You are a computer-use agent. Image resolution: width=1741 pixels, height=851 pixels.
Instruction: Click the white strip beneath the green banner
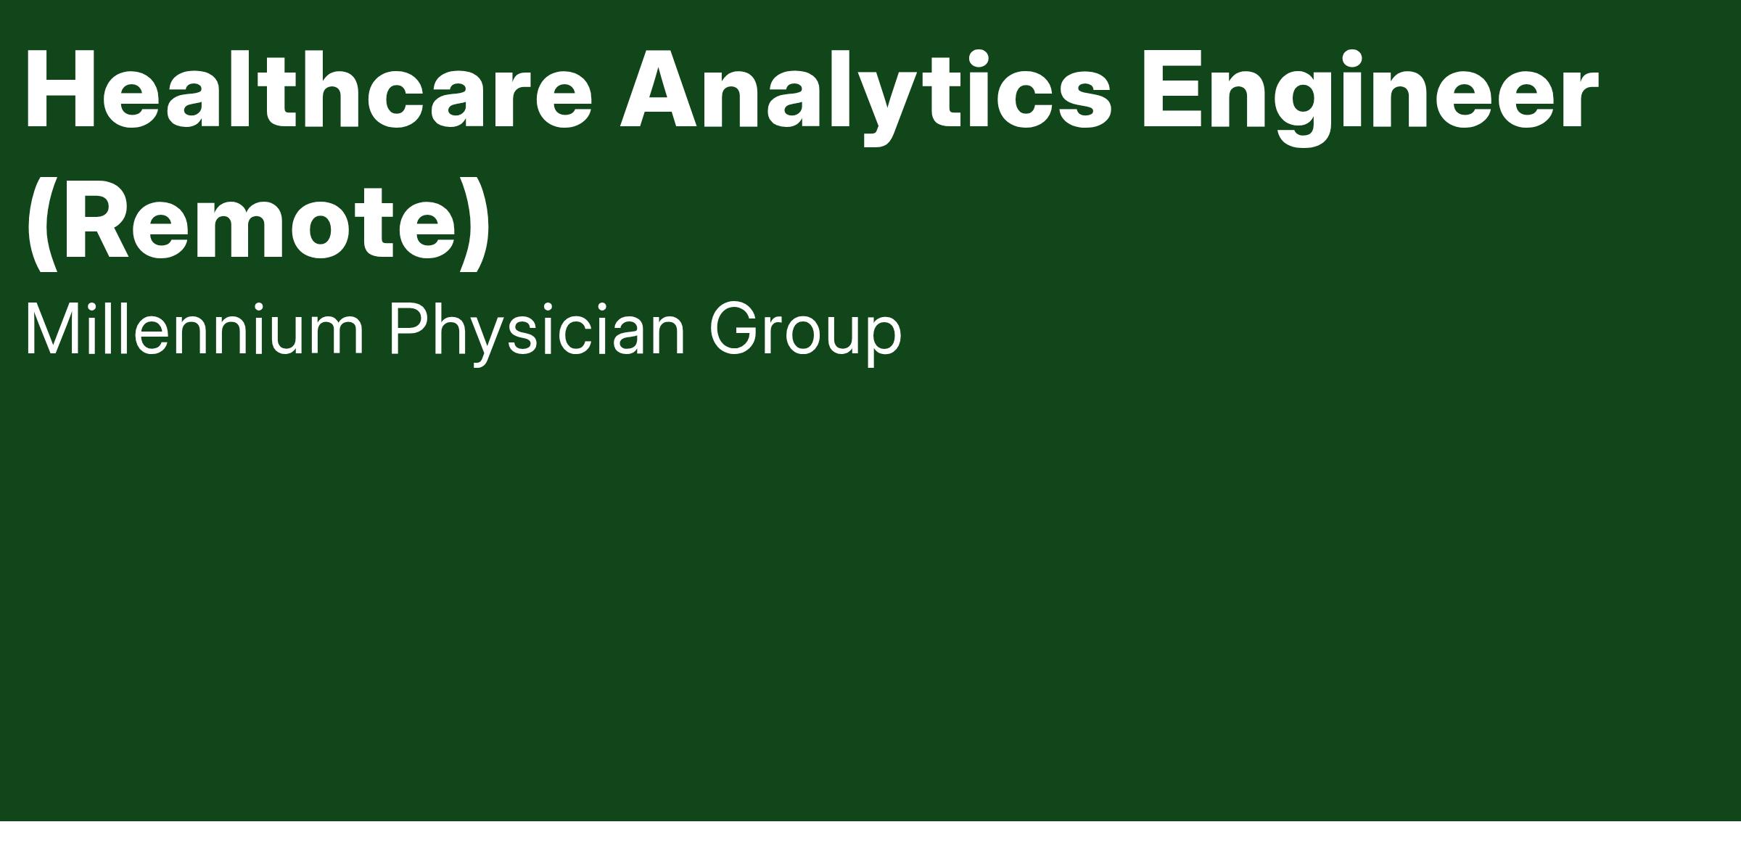pyautogui.click(x=870, y=836)
